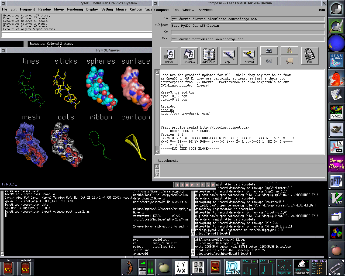The image size is (345, 276).
Task: Open the GIMP dock icon
Action: tap(336, 129)
